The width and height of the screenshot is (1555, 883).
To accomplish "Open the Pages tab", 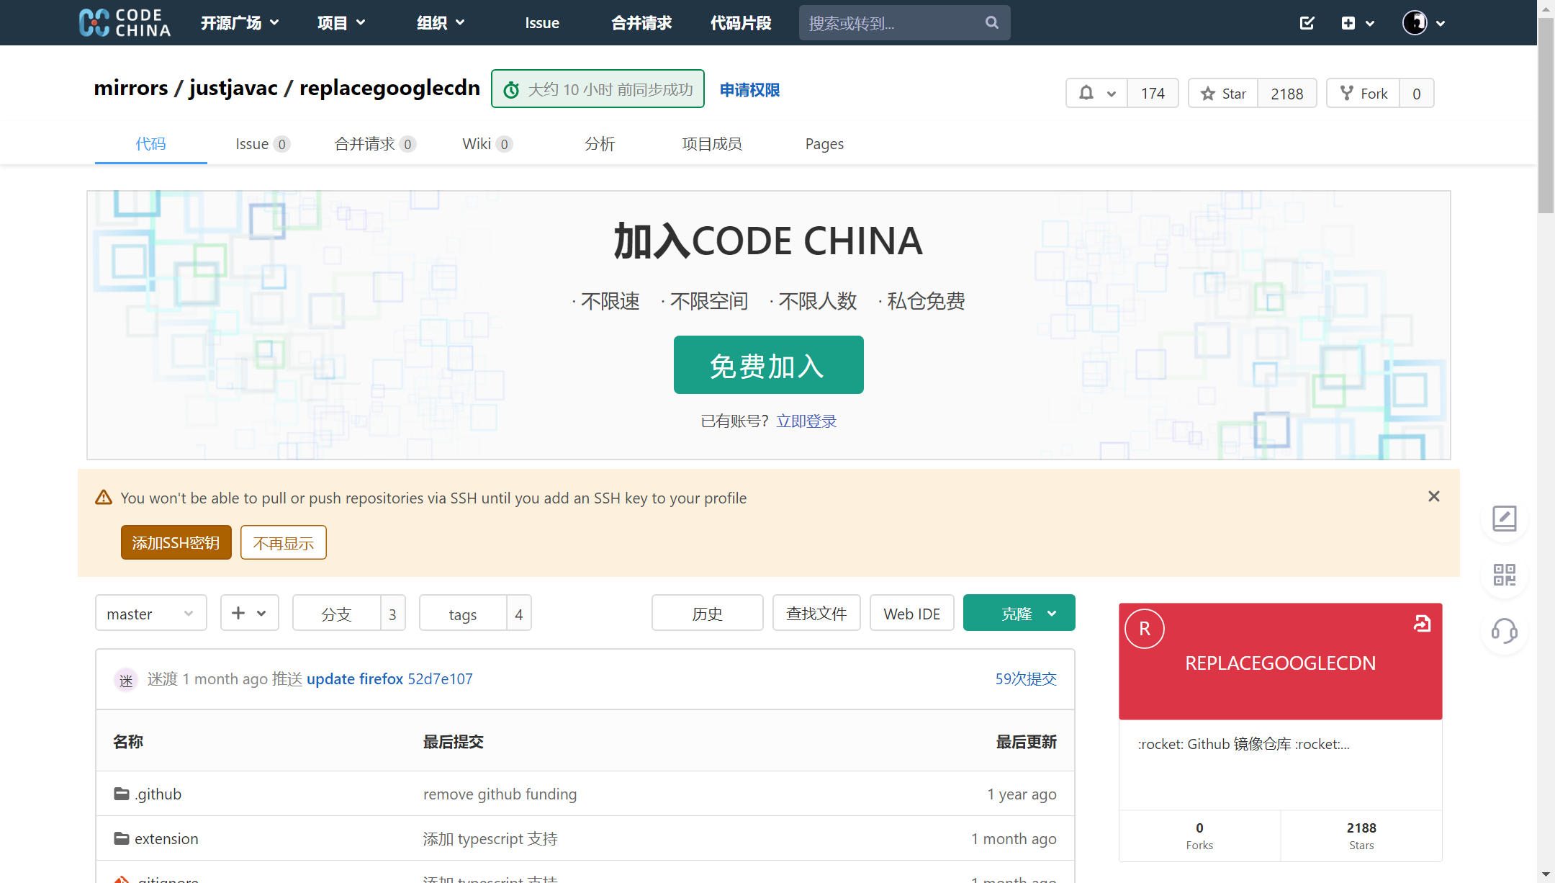I will pyautogui.click(x=824, y=143).
